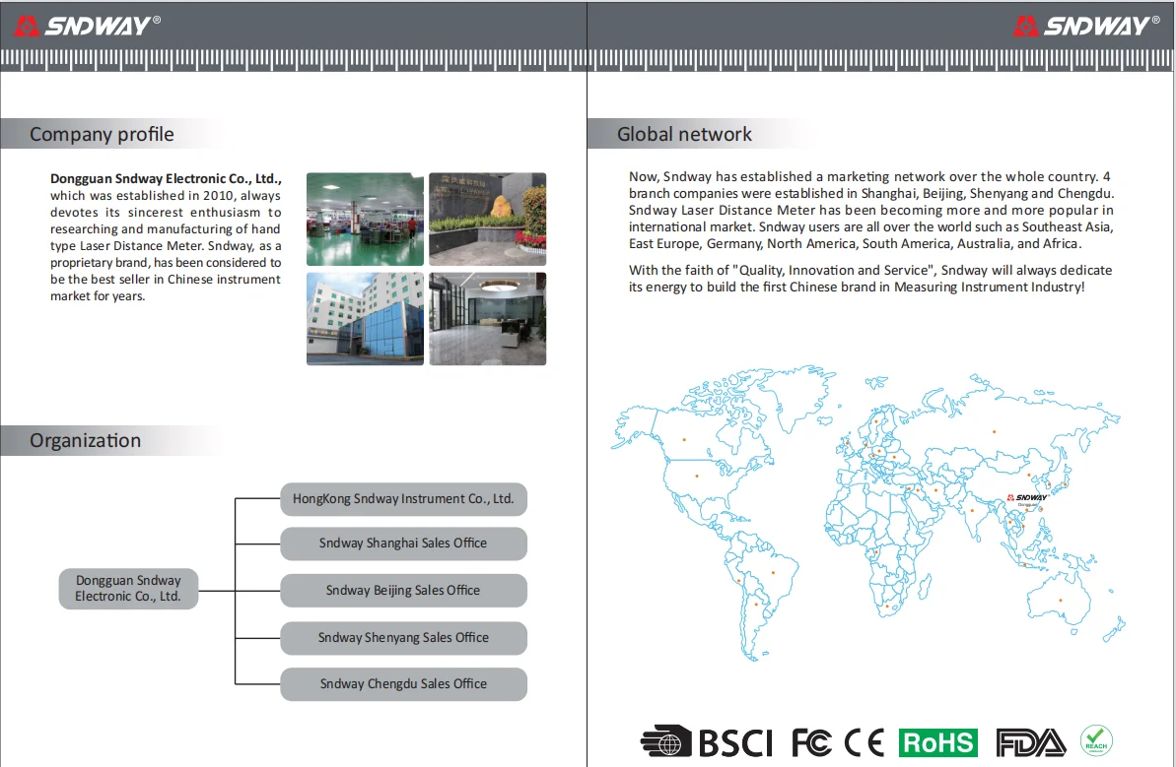Click the Sndway Shanghai Sales Office box

coord(403,543)
